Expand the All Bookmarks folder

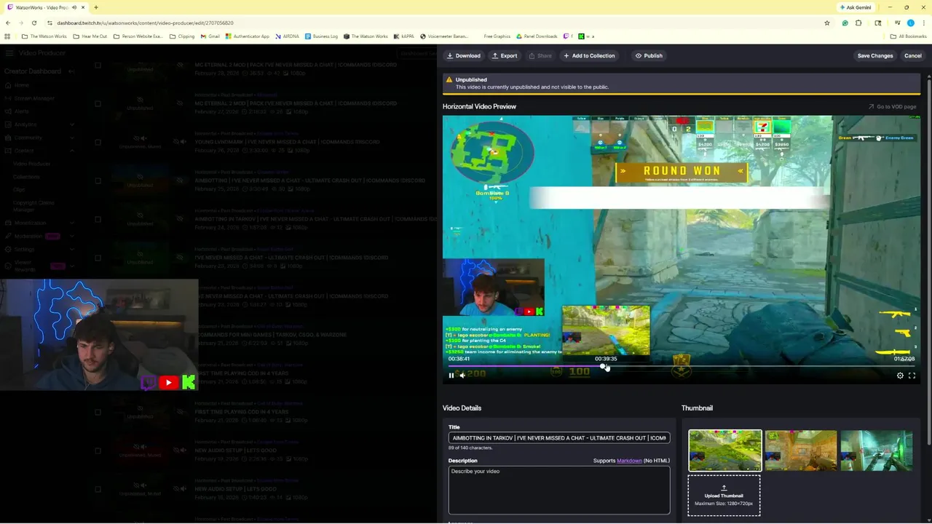pyautogui.click(x=909, y=36)
